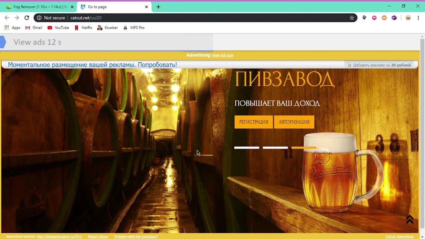Click the Report abuse link
The height and width of the screenshot is (239, 425).
(98, 237)
